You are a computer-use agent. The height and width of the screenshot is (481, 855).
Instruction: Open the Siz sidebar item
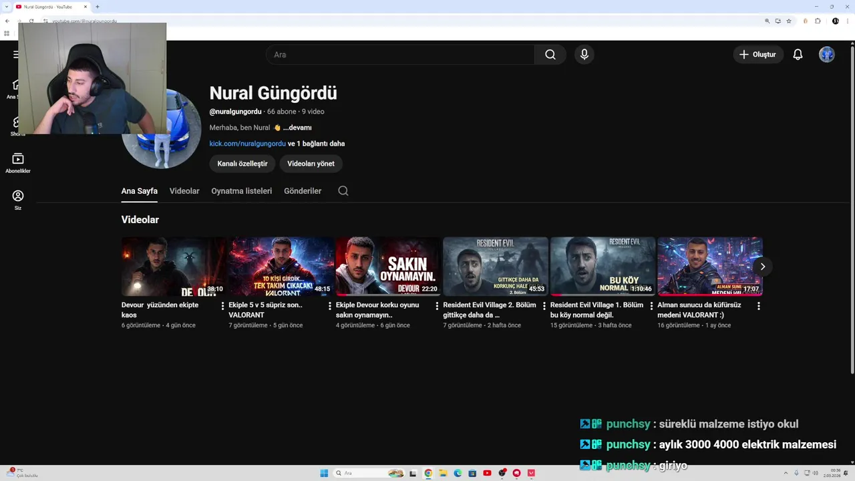click(x=18, y=200)
